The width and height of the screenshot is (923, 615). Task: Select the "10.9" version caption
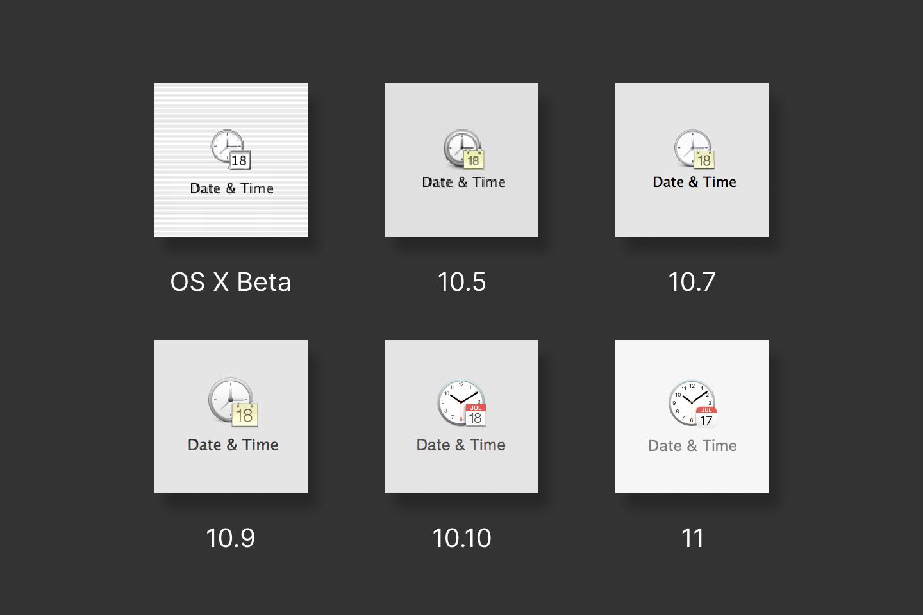pos(230,538)
